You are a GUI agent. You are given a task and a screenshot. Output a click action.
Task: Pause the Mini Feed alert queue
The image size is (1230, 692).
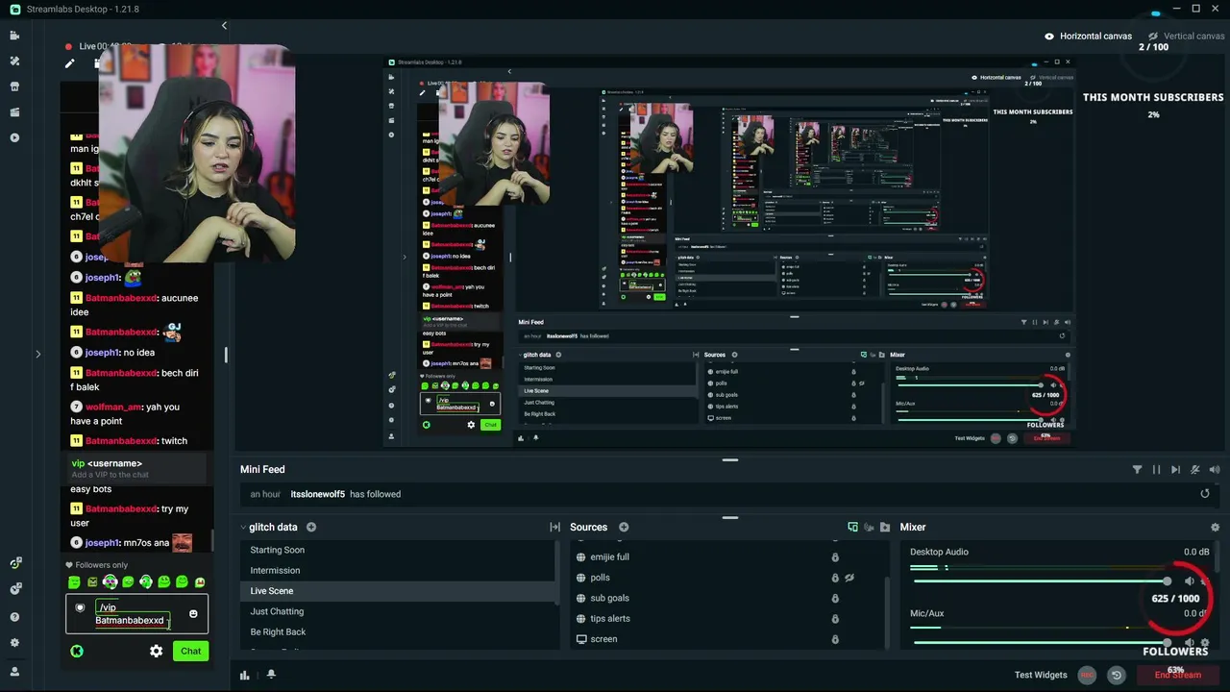click(x=1156, y=470)
